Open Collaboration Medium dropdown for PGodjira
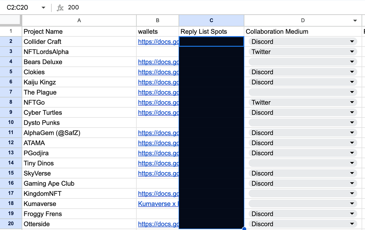Image resolution: width=365 pixels, height=230 pixels. point(352,153)
